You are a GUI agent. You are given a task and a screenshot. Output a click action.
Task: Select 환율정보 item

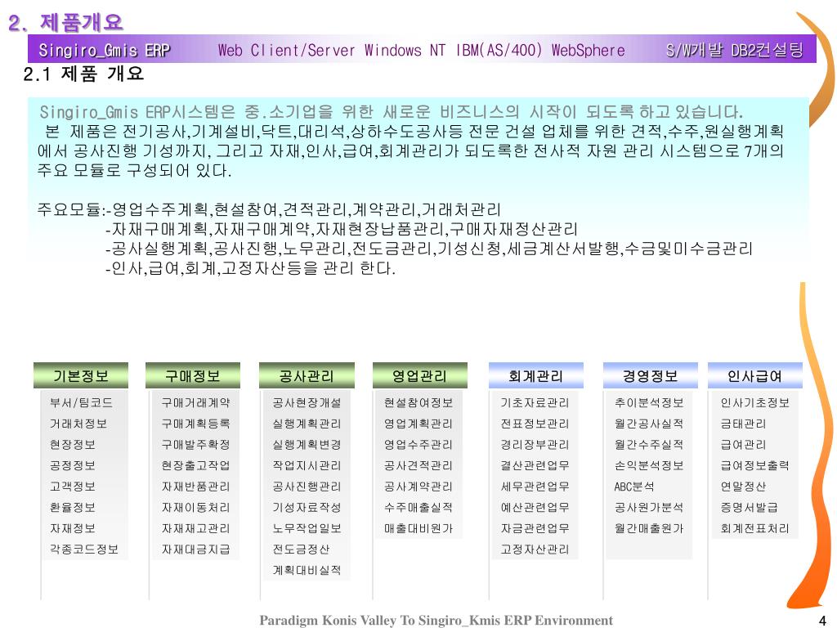pos(73,507)
